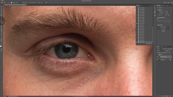Select the Move tool
Viewport: 173px width, 97px height.
coord(1,7)
